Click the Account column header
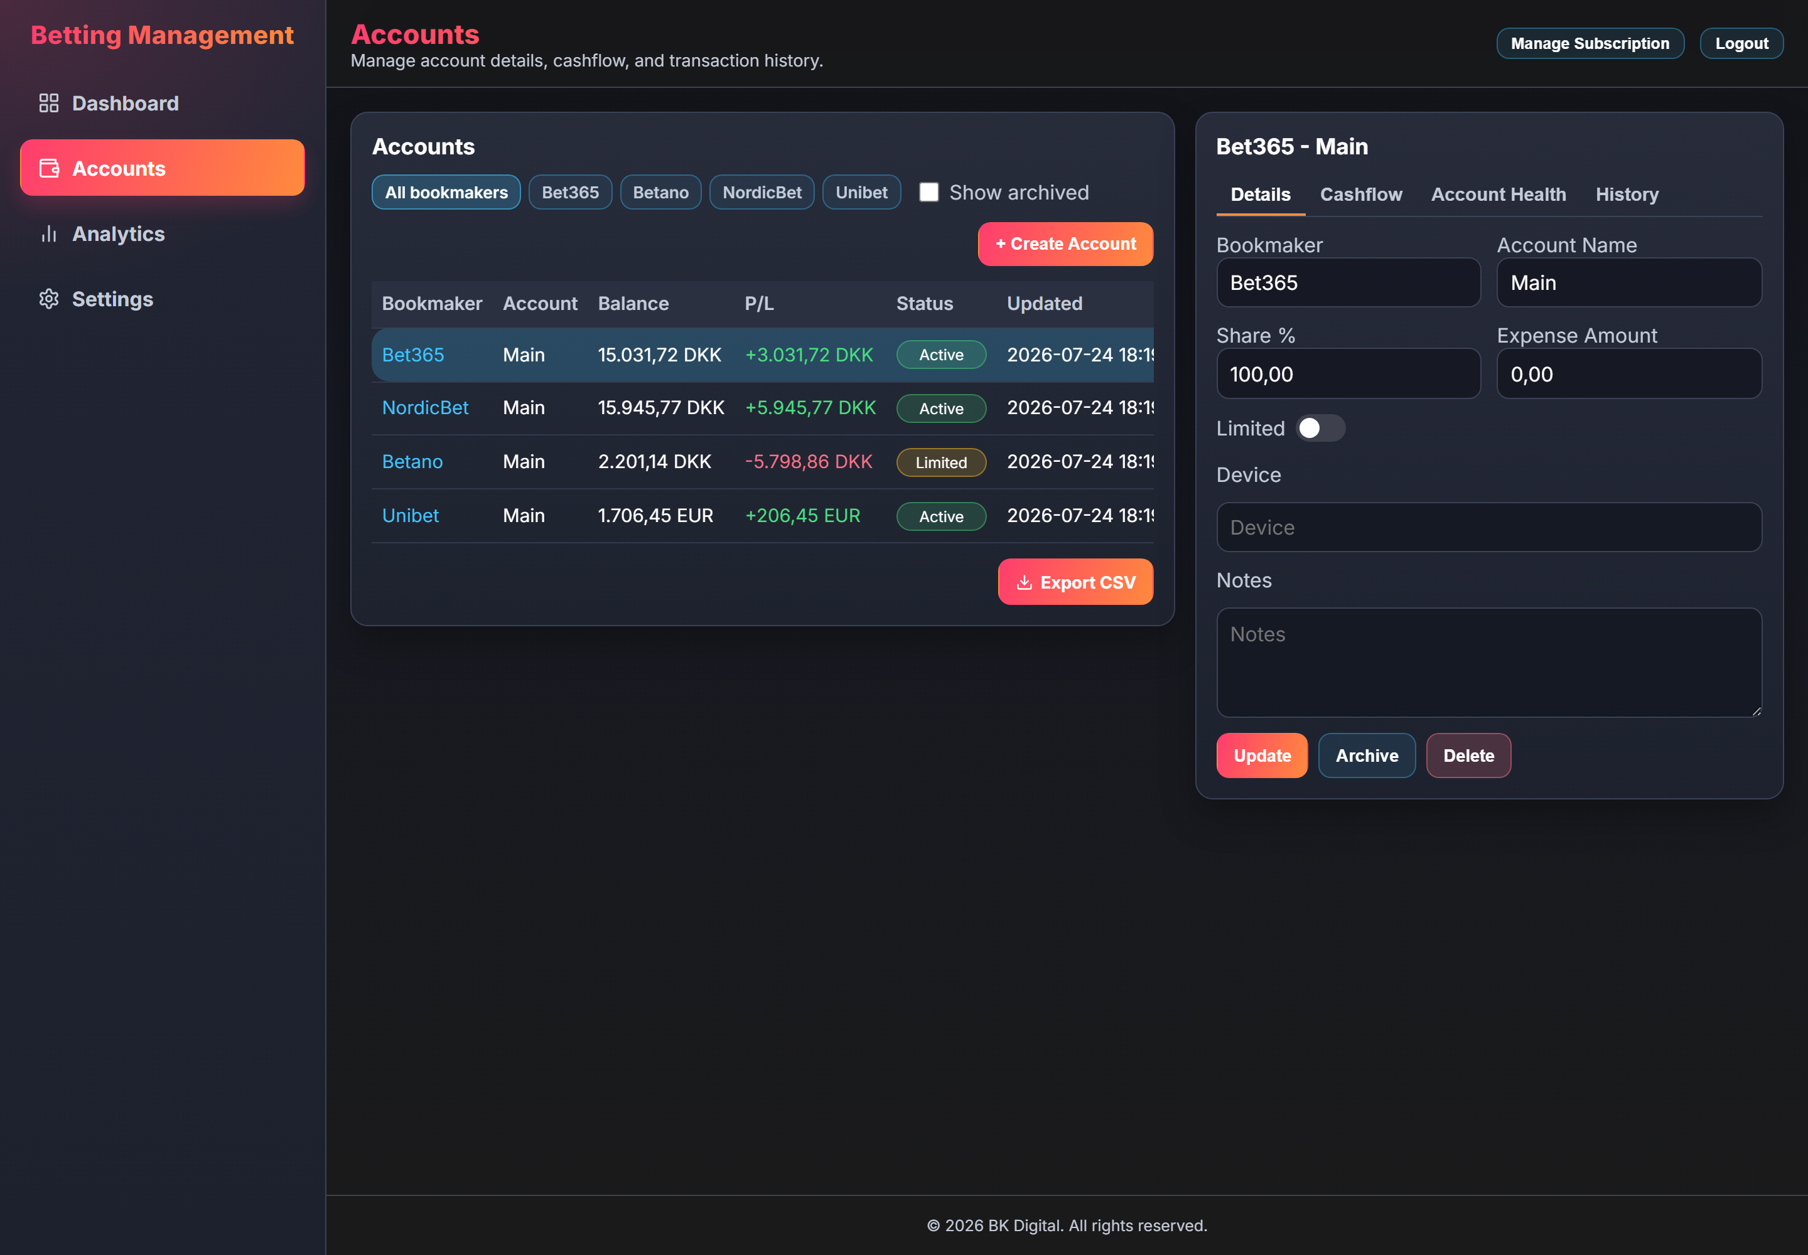This screenshot has height=1255, width=1808. (540, 304)
